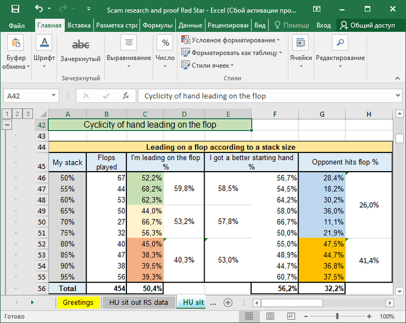Screen dimensions: 406x323
Task: Add a new sheet with the plus icon
Action: pos(228,302)
